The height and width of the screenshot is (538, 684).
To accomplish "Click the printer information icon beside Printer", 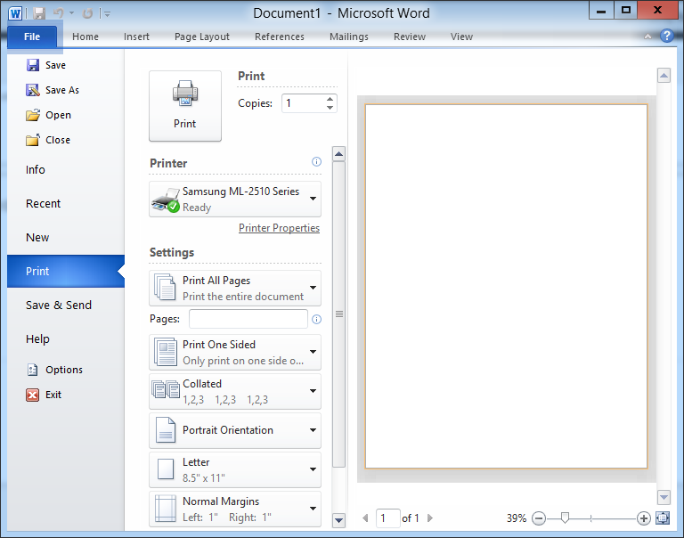I will (x=317, y=162).
